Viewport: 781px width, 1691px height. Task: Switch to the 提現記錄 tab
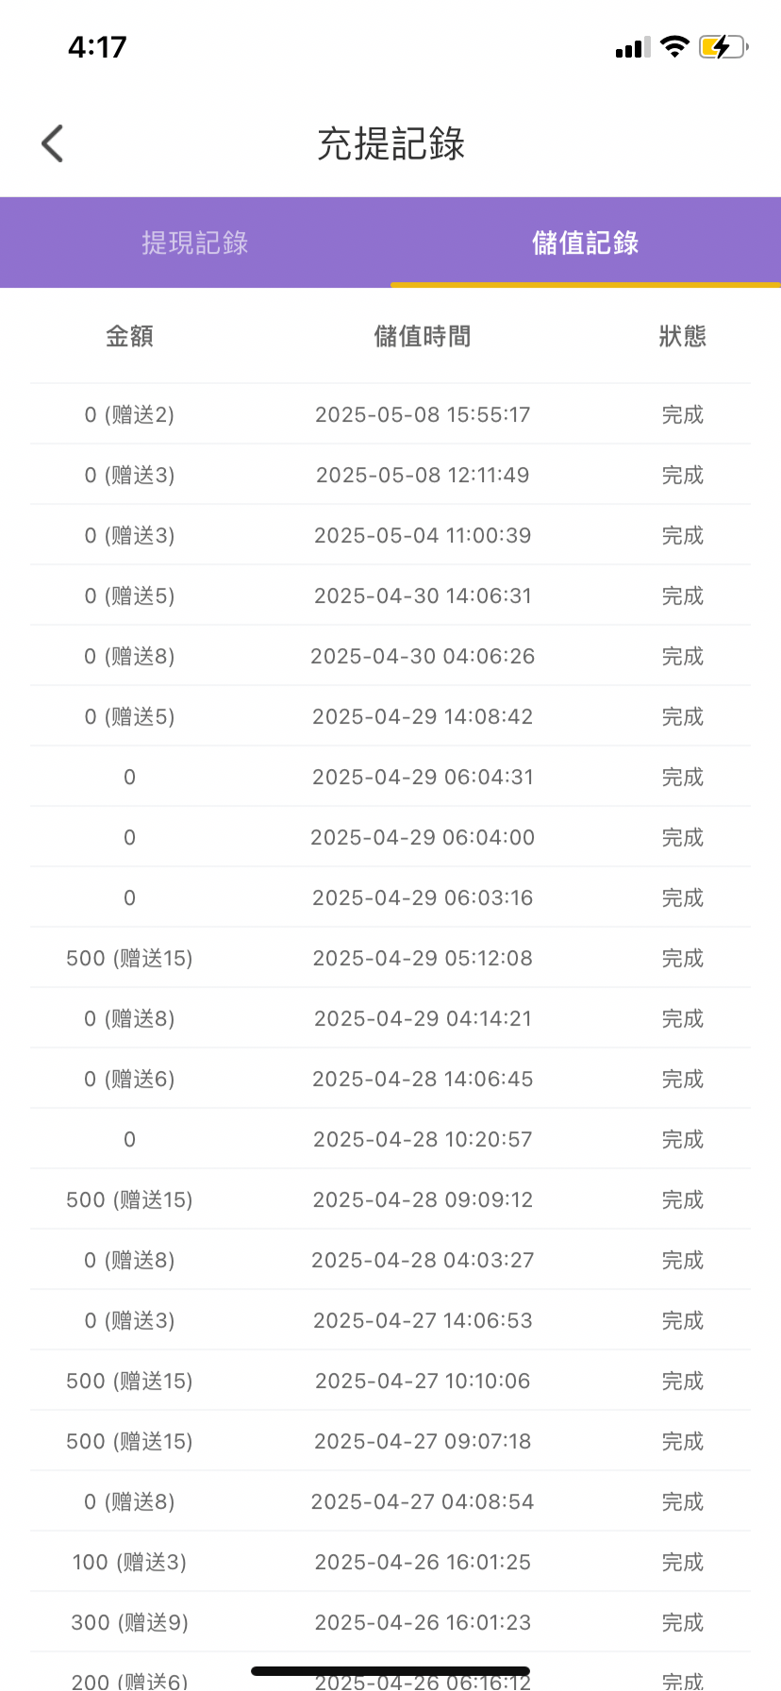195,243
